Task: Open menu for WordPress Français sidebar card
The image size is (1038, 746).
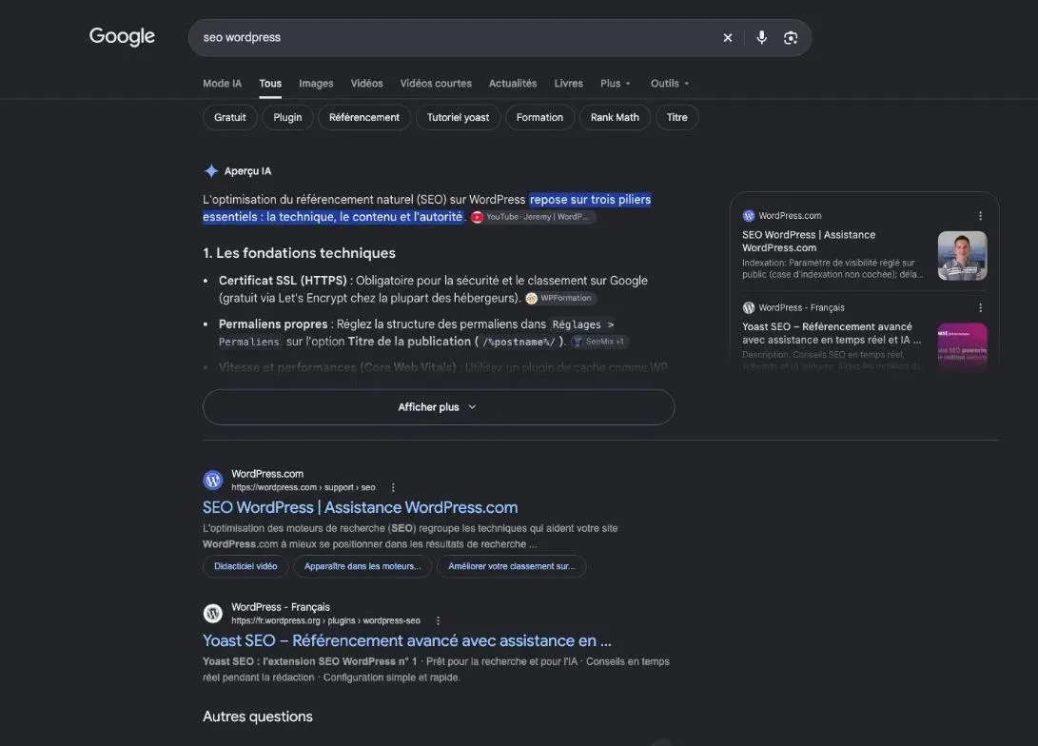Action: (x=980, y=307)
